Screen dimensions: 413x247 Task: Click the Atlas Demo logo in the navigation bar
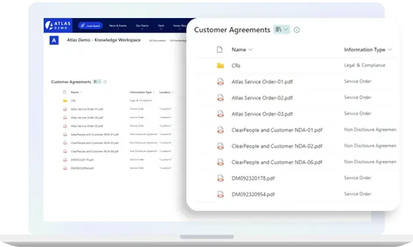(x=58, y=25)
